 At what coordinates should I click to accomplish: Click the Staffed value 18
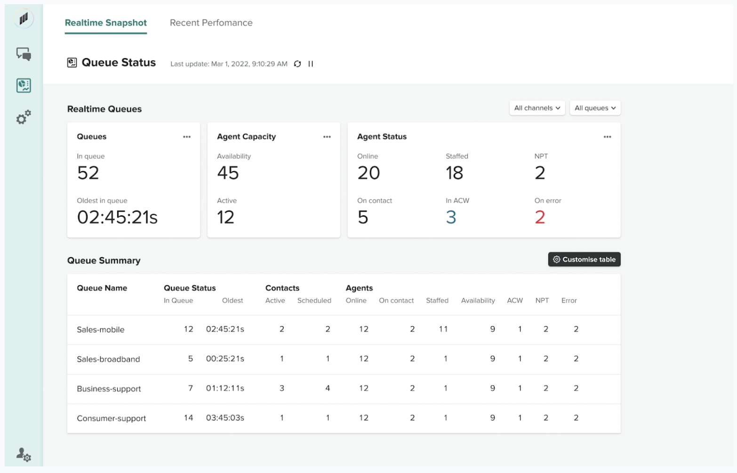455,173
